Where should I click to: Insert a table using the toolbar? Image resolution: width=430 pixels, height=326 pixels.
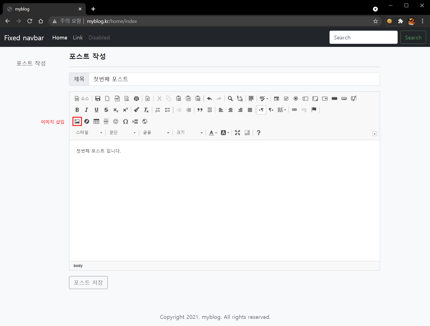[96, 121]
